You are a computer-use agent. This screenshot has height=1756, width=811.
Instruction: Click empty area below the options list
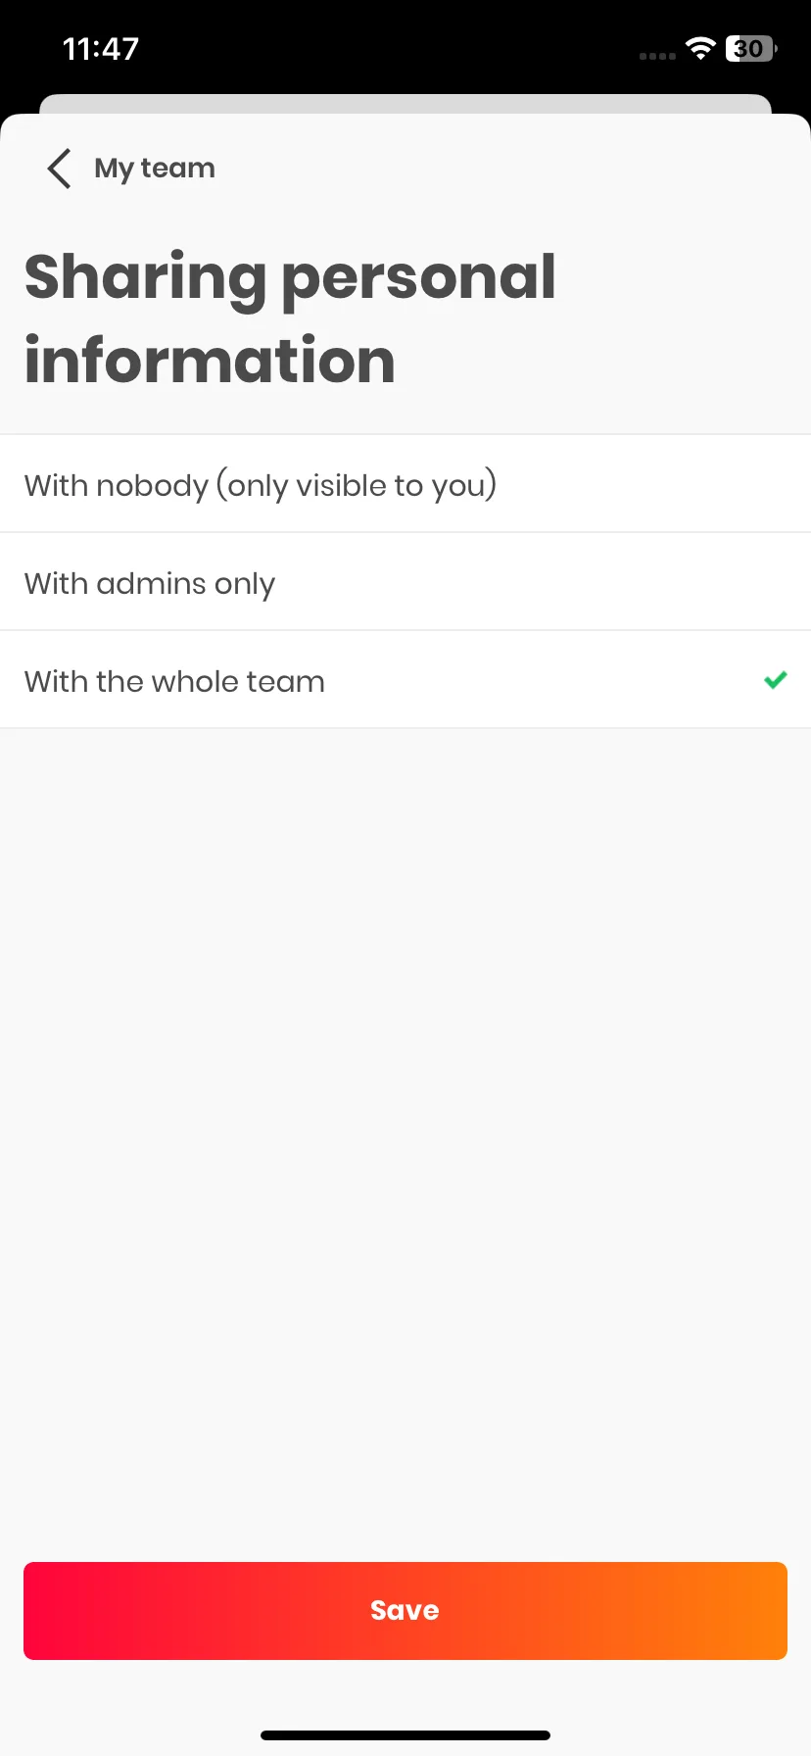pyautogui.click(x=405, y=1078)
